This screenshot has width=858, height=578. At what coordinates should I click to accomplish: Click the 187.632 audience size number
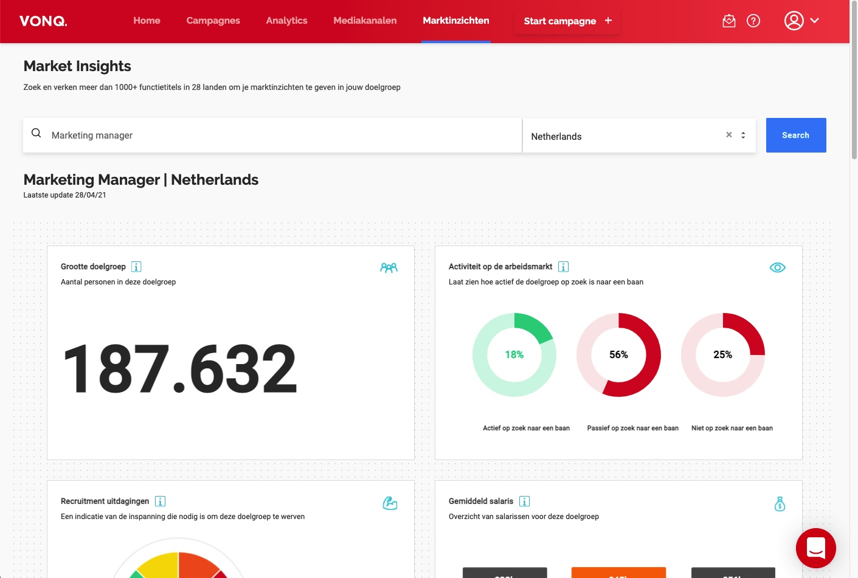[x=180, y=368]
